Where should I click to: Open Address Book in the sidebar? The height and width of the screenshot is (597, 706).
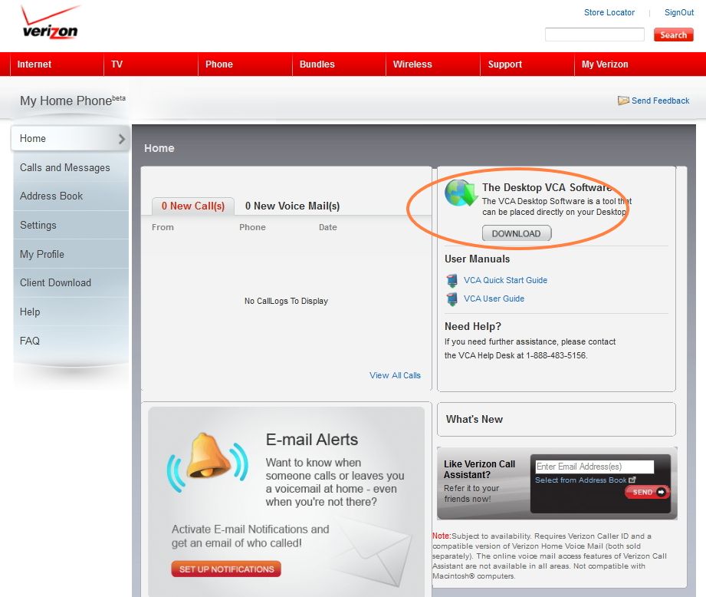[x=71, y=196]
